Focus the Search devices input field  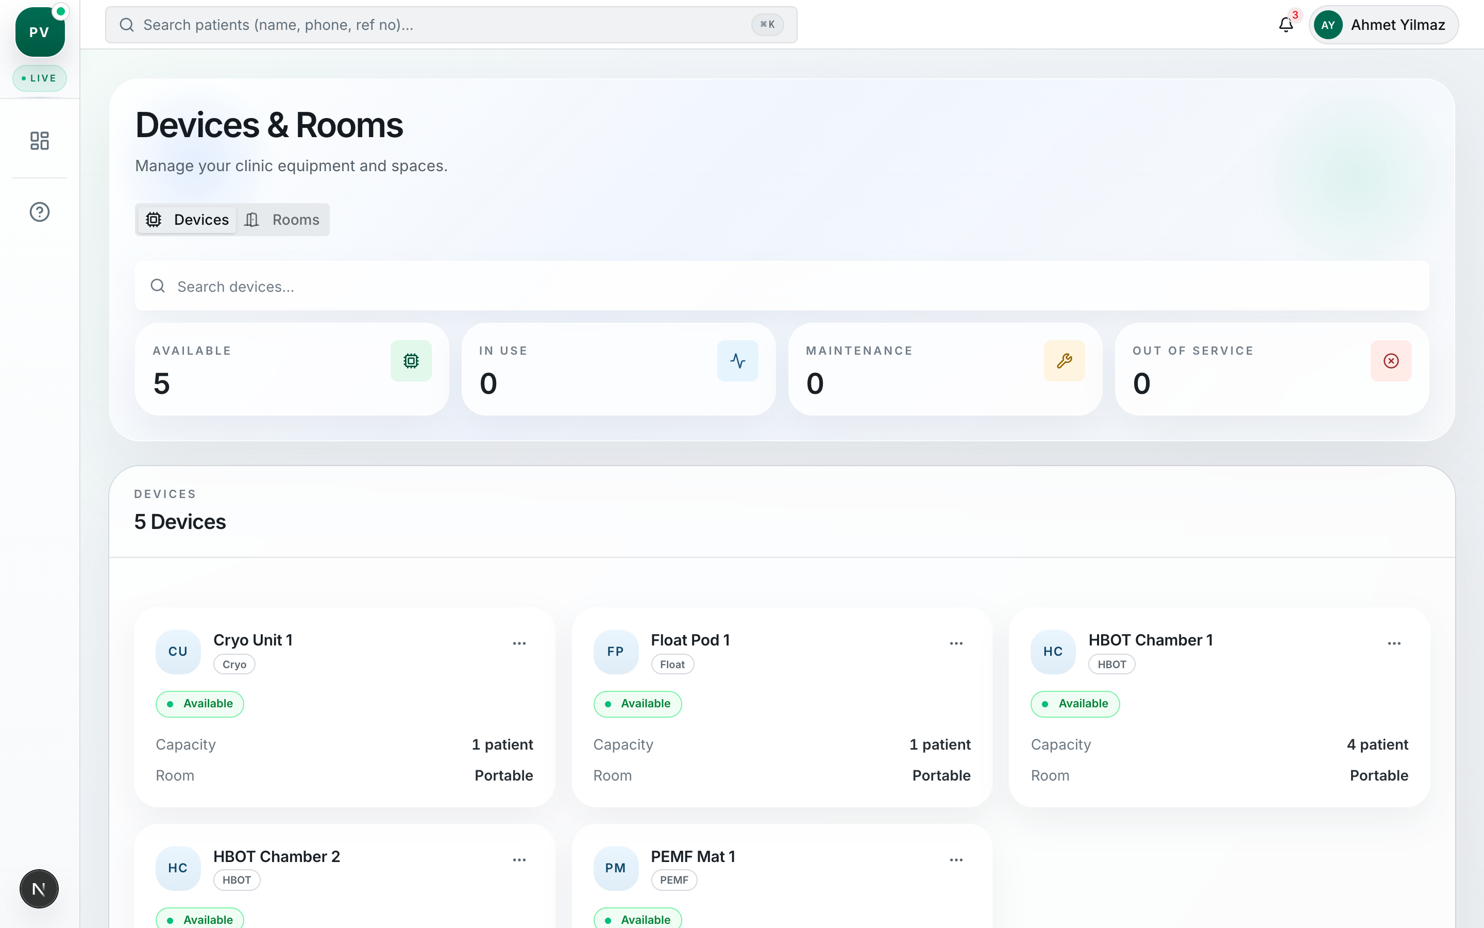(x=782, y=286)
